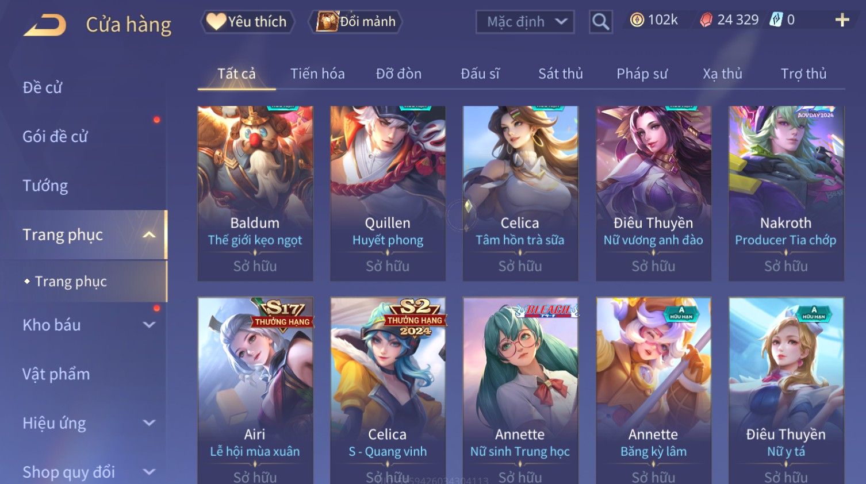Click the gold coin currency icon
The height and width of the screenshot is (484, 866).
[x=637, y=20]
